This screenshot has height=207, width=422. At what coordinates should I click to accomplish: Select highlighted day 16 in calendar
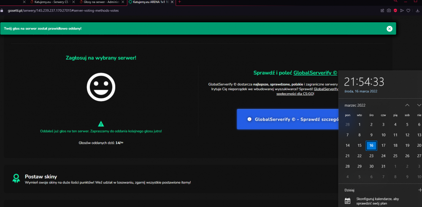click(371, 145)
